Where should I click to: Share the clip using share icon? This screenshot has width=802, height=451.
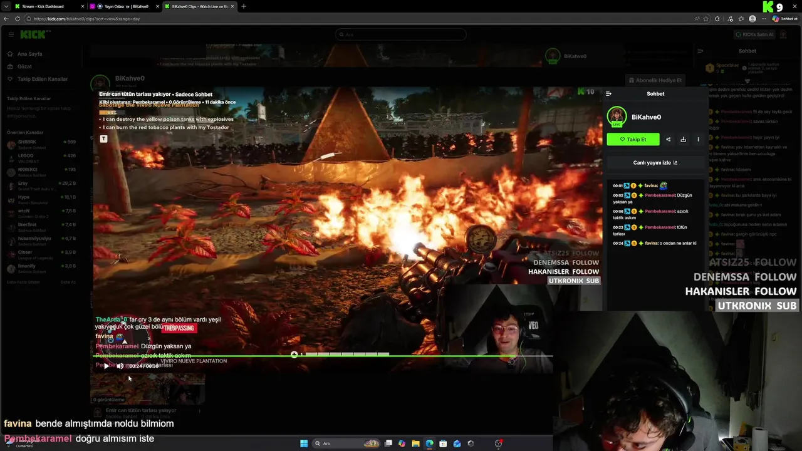pyautogui.click(x=668, y=140)
